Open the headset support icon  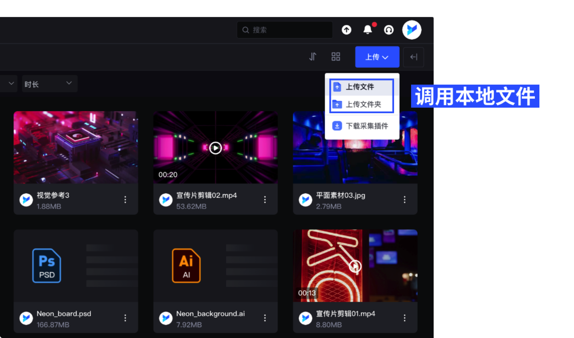point(389,30)
